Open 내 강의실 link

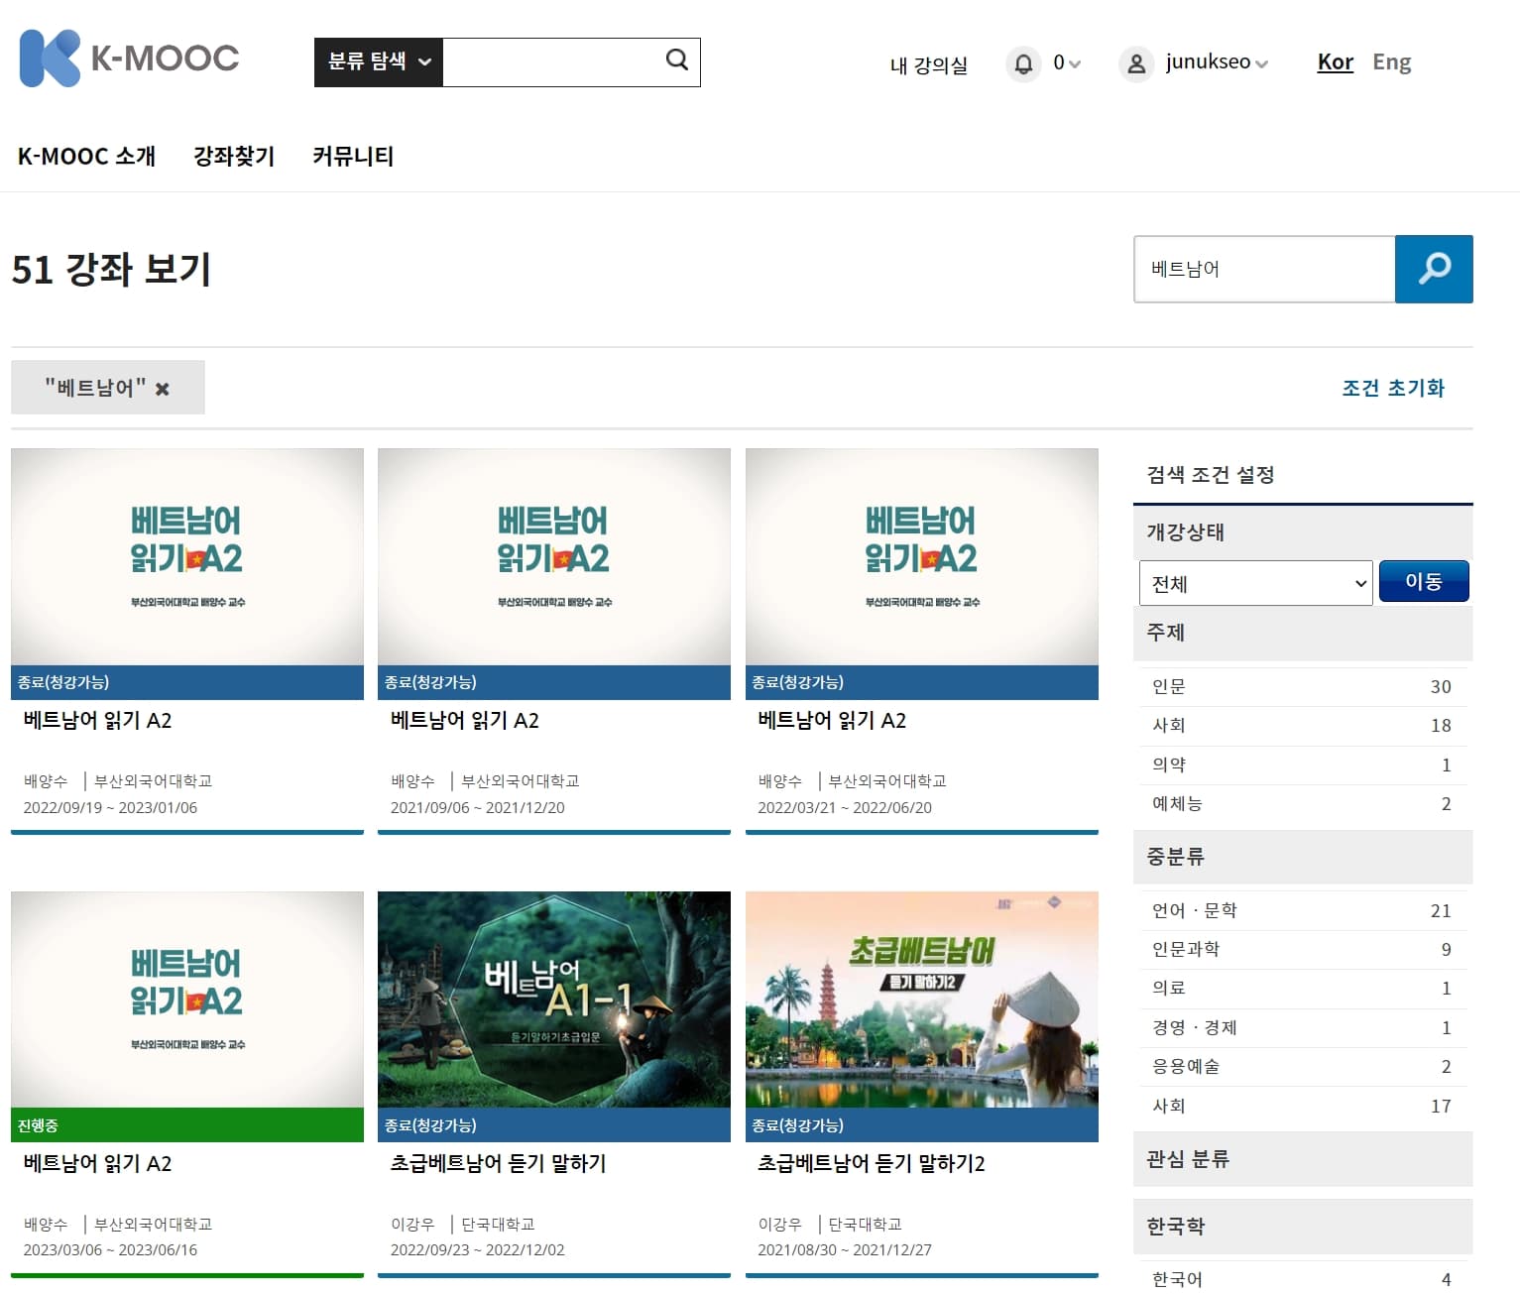click(x=928, y=65)
